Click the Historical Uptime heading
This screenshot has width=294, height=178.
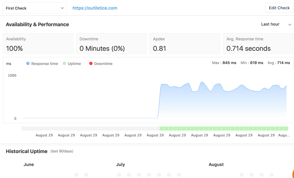coord(27,151)
